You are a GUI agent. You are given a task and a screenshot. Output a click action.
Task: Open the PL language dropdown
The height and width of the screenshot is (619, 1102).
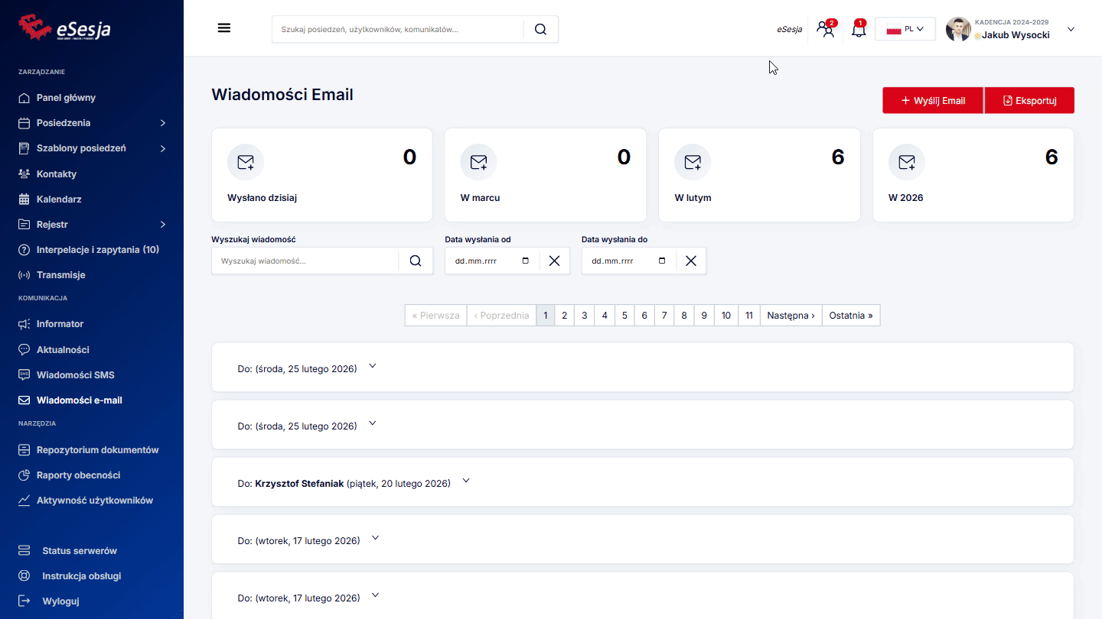(905, 29)
